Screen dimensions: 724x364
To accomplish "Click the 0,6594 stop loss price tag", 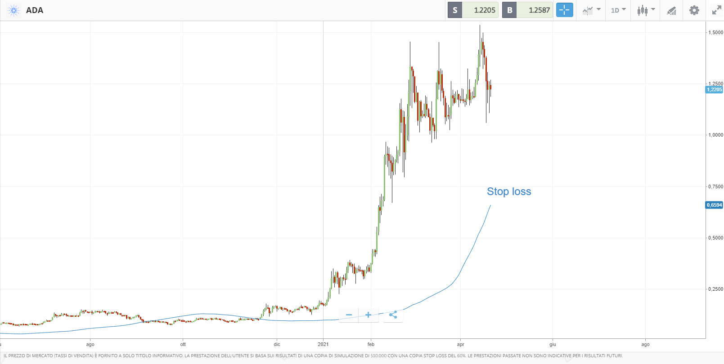I will (714, 205).
